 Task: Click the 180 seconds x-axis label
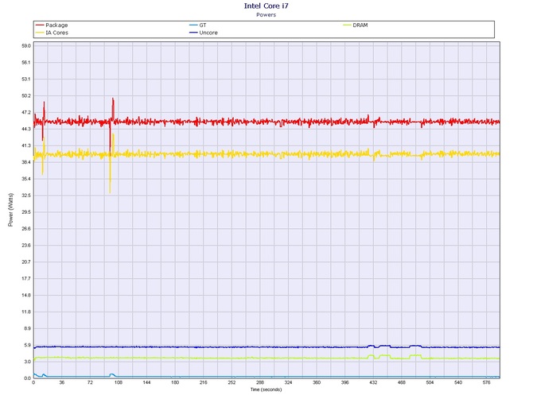[175, 382]
